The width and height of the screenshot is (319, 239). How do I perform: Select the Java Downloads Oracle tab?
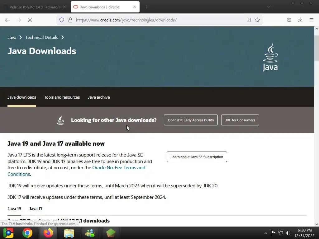point(105,7)
